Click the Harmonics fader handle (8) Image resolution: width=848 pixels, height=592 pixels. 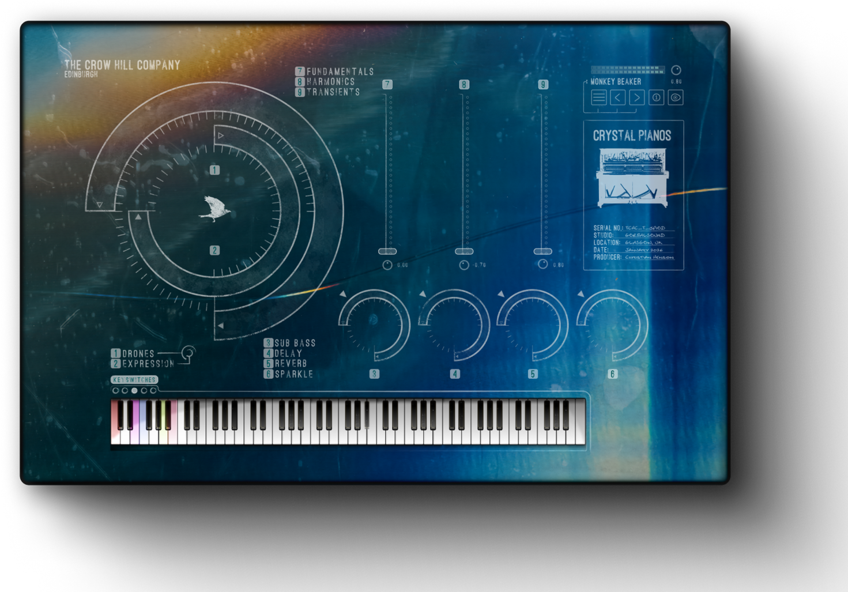464,251
